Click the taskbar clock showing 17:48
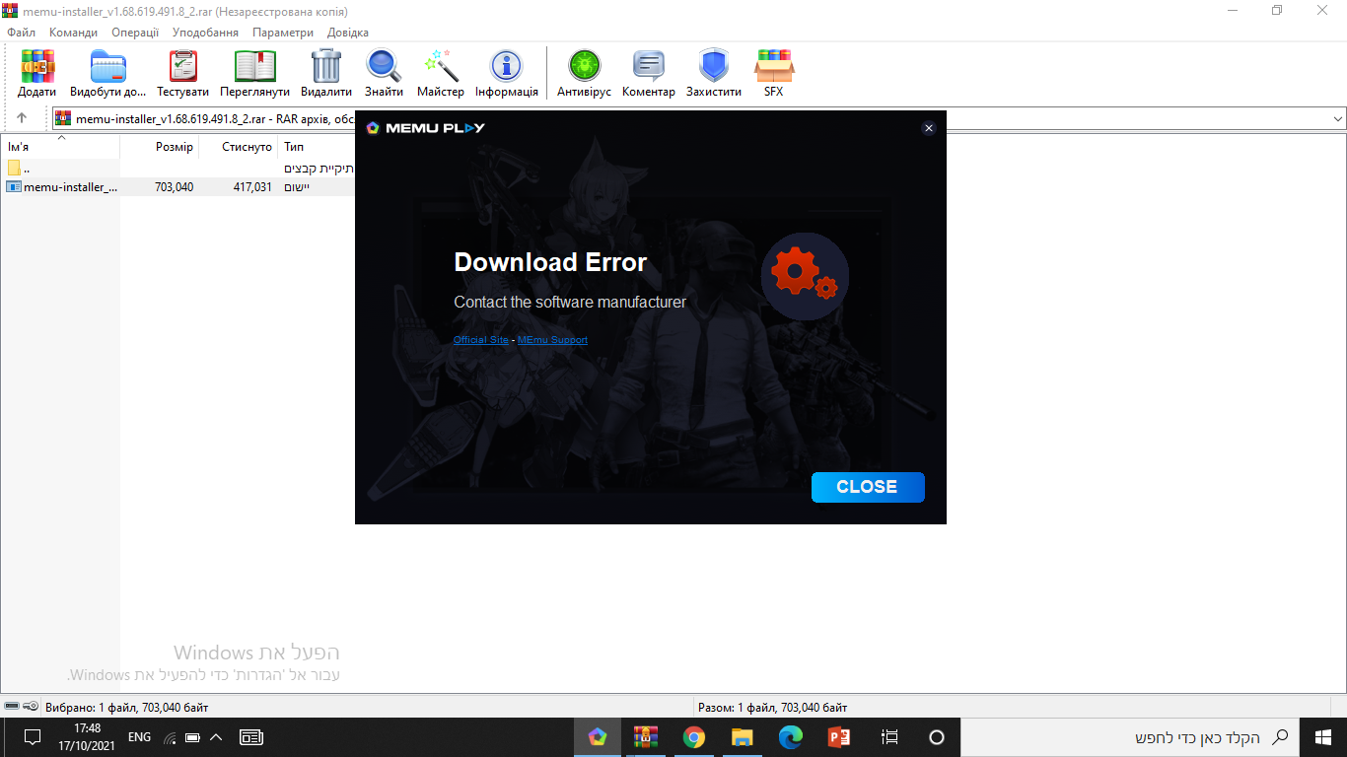 pos(88,737)
